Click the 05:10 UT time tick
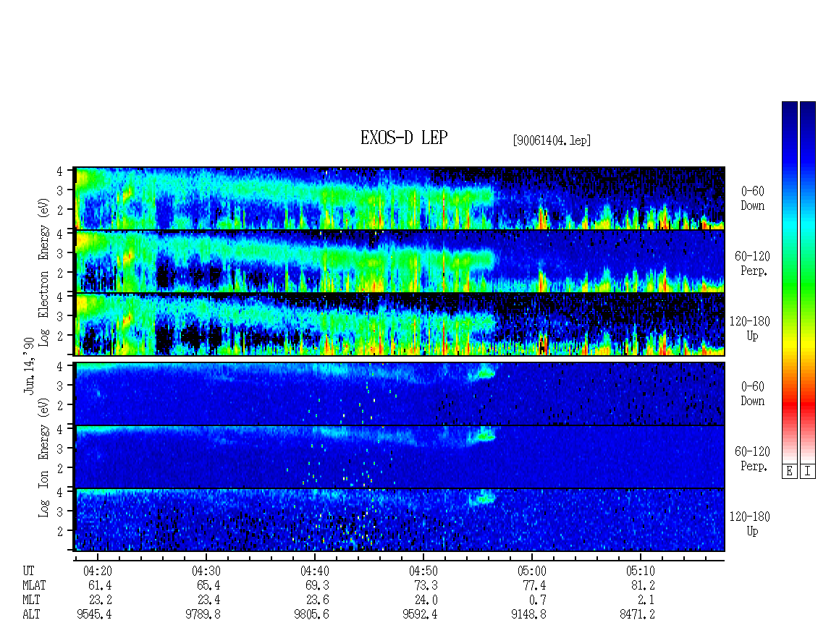Image resolution: width=818 pixels, height=633 pixels. click(x=640, y=571)
